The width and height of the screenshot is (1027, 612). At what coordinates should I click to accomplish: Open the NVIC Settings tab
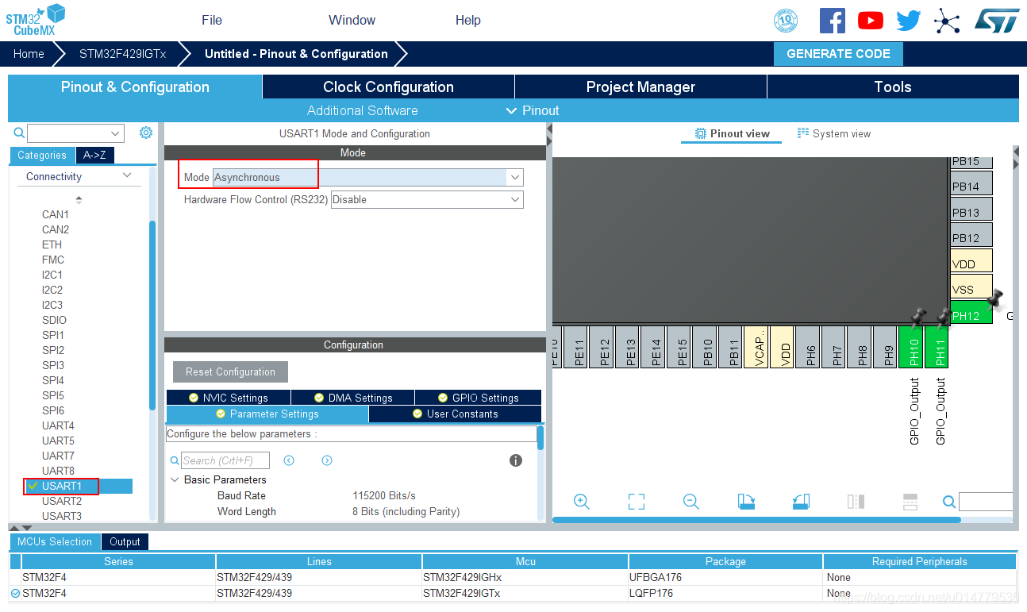(x=228, y=398)
